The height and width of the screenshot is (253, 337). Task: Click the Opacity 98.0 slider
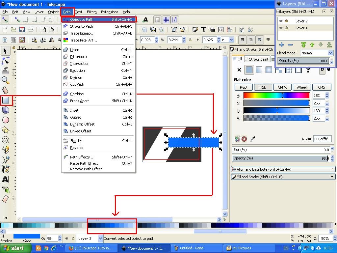point(281,158)
